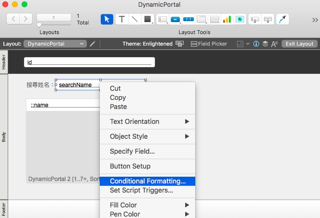Click the Exit Layout button
This screenshot has width=320, height=218.
299,44
